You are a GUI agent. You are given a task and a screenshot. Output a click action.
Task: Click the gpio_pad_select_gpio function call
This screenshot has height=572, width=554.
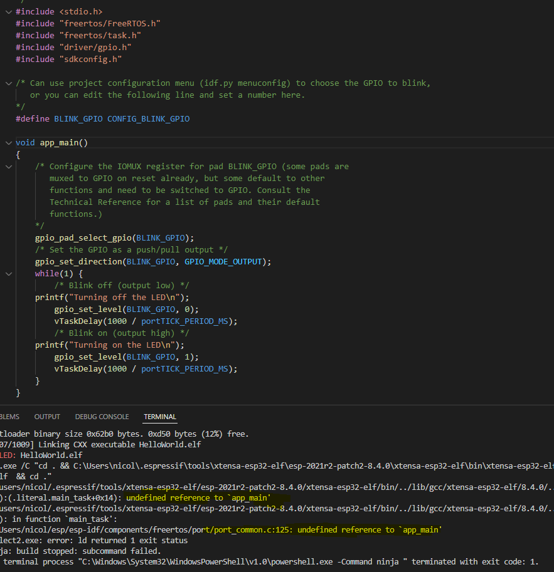tap(83, 238)
